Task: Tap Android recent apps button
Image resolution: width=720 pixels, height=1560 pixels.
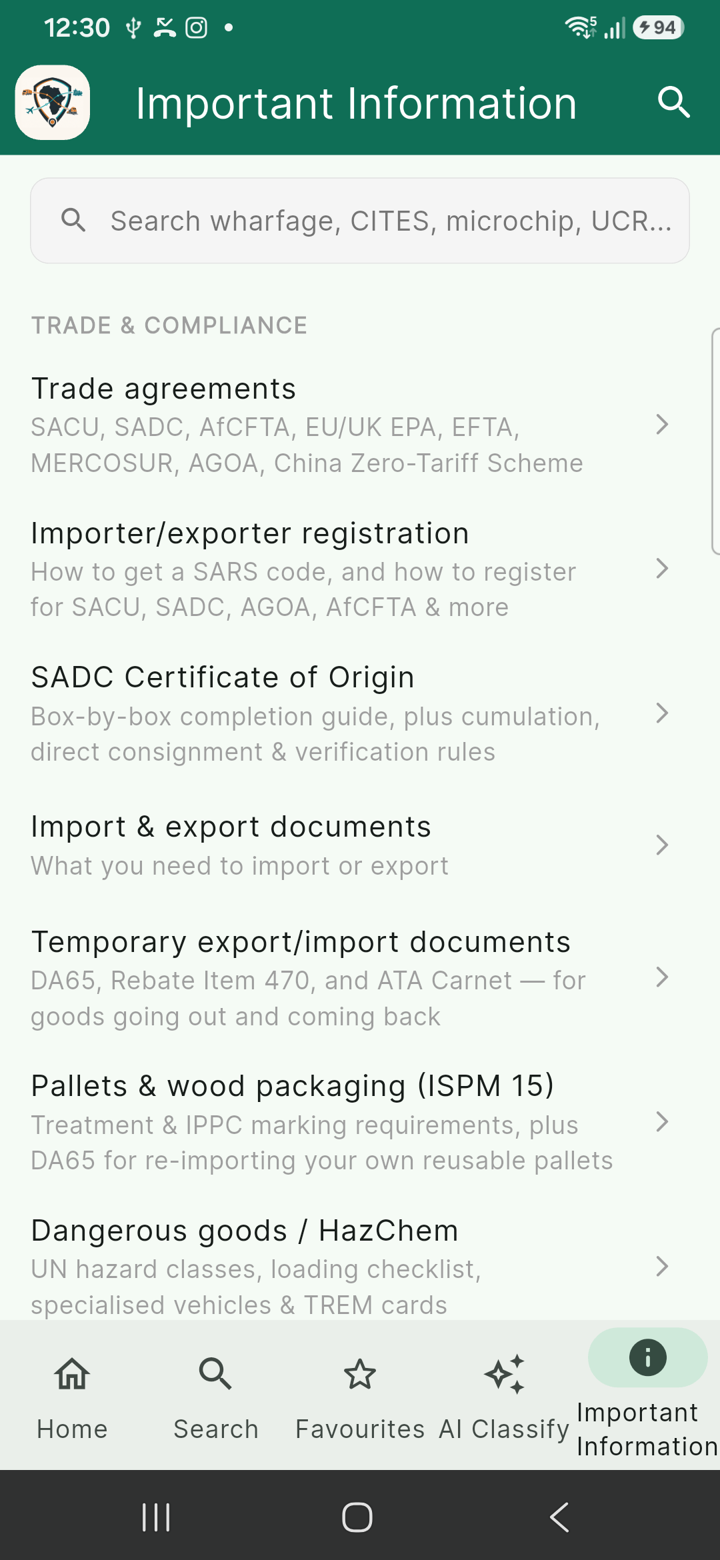Action: point(156,1517)
